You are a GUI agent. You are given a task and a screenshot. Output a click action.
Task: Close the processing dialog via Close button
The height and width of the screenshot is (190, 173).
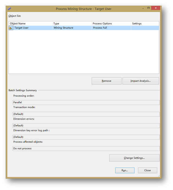tap(148, 170)
